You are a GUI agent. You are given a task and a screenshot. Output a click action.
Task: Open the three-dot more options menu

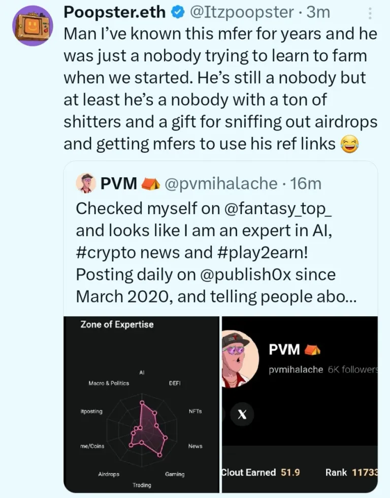[370, 13]
